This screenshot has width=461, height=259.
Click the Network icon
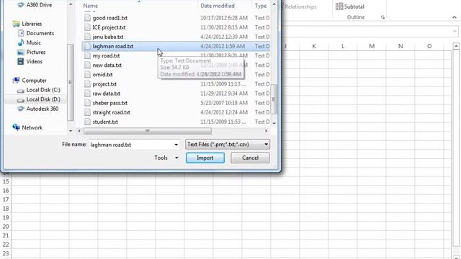(16, 127)
